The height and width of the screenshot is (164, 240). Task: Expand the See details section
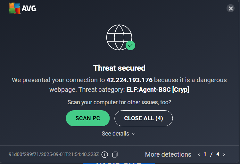[x=119, y=134]
